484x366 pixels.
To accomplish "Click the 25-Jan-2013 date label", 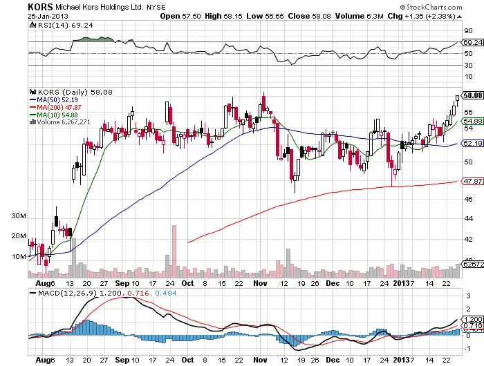I will tap(48, 16).
